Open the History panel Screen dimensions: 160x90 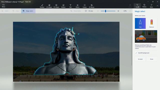point(144,6)
